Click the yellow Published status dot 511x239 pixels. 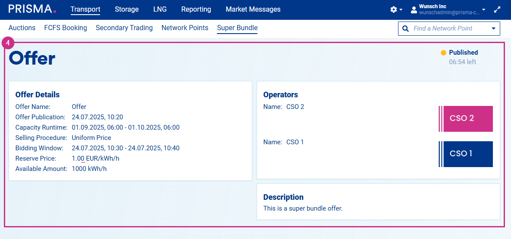pyautogui.click(x=443, y=53)
